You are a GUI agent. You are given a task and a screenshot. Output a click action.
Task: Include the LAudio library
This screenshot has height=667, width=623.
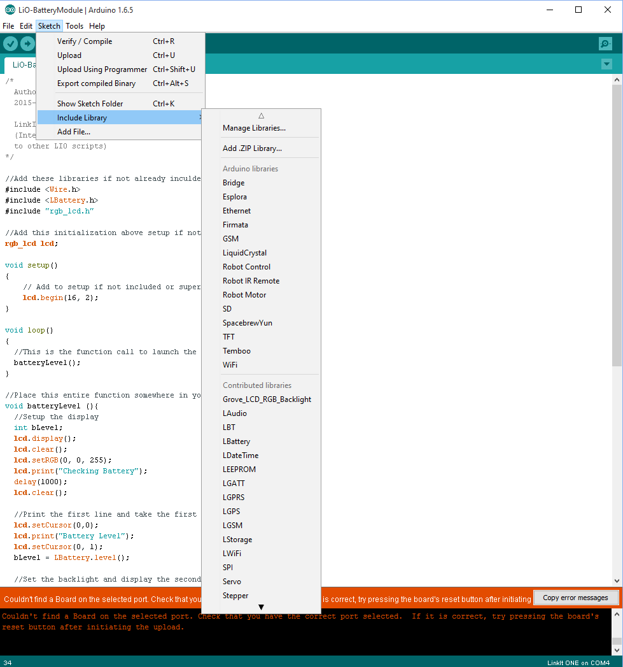coord(261,413)
